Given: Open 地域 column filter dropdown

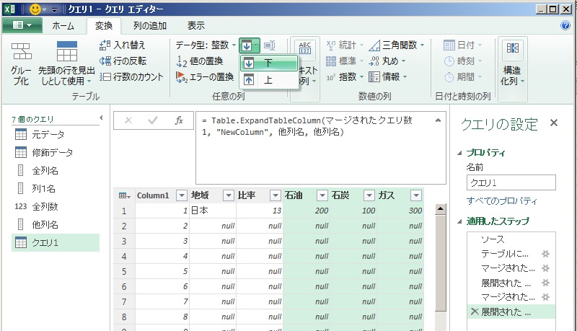Looking at the screenshot, I should click(229, 195).
